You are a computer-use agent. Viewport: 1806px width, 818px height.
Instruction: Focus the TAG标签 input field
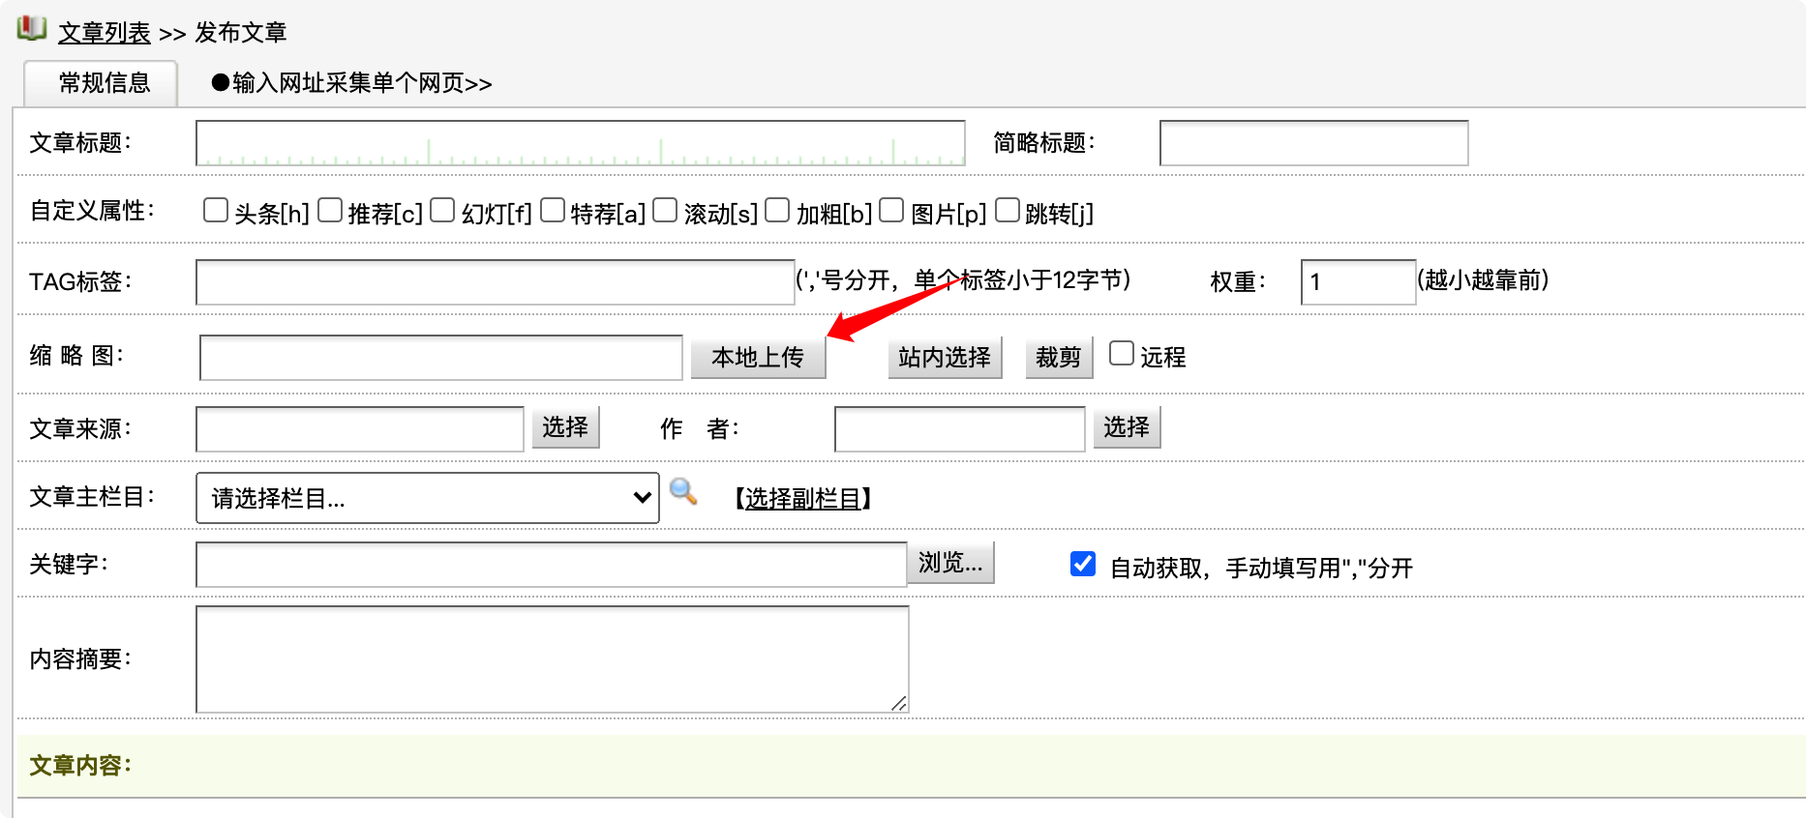(x=495, y=282)
